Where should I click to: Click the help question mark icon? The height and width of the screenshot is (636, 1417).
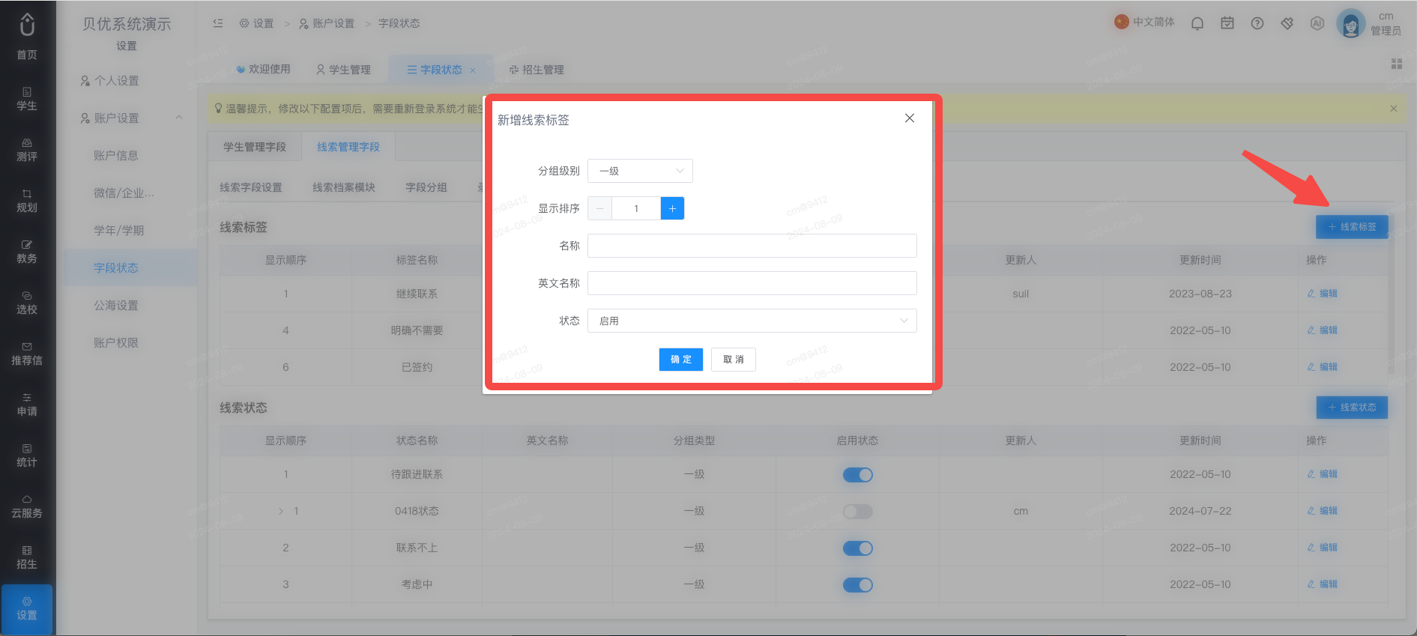coord(1257,23)
